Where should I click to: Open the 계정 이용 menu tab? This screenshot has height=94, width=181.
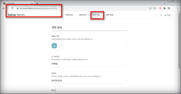coord(96,15)
